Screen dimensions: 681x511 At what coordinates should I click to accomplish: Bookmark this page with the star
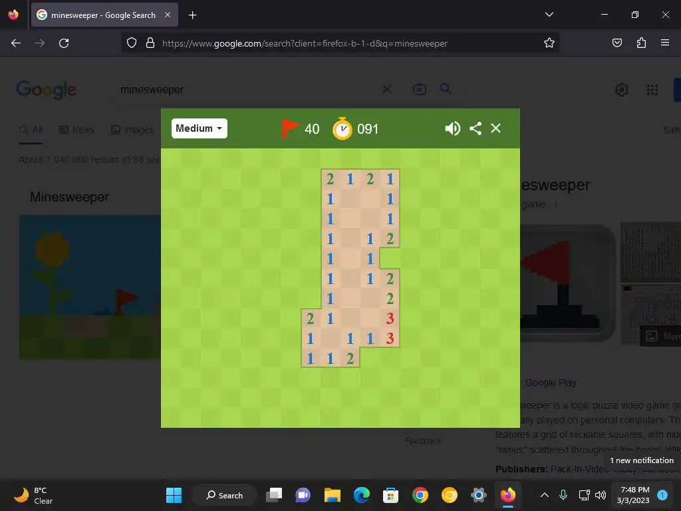(x=549, y=43)
